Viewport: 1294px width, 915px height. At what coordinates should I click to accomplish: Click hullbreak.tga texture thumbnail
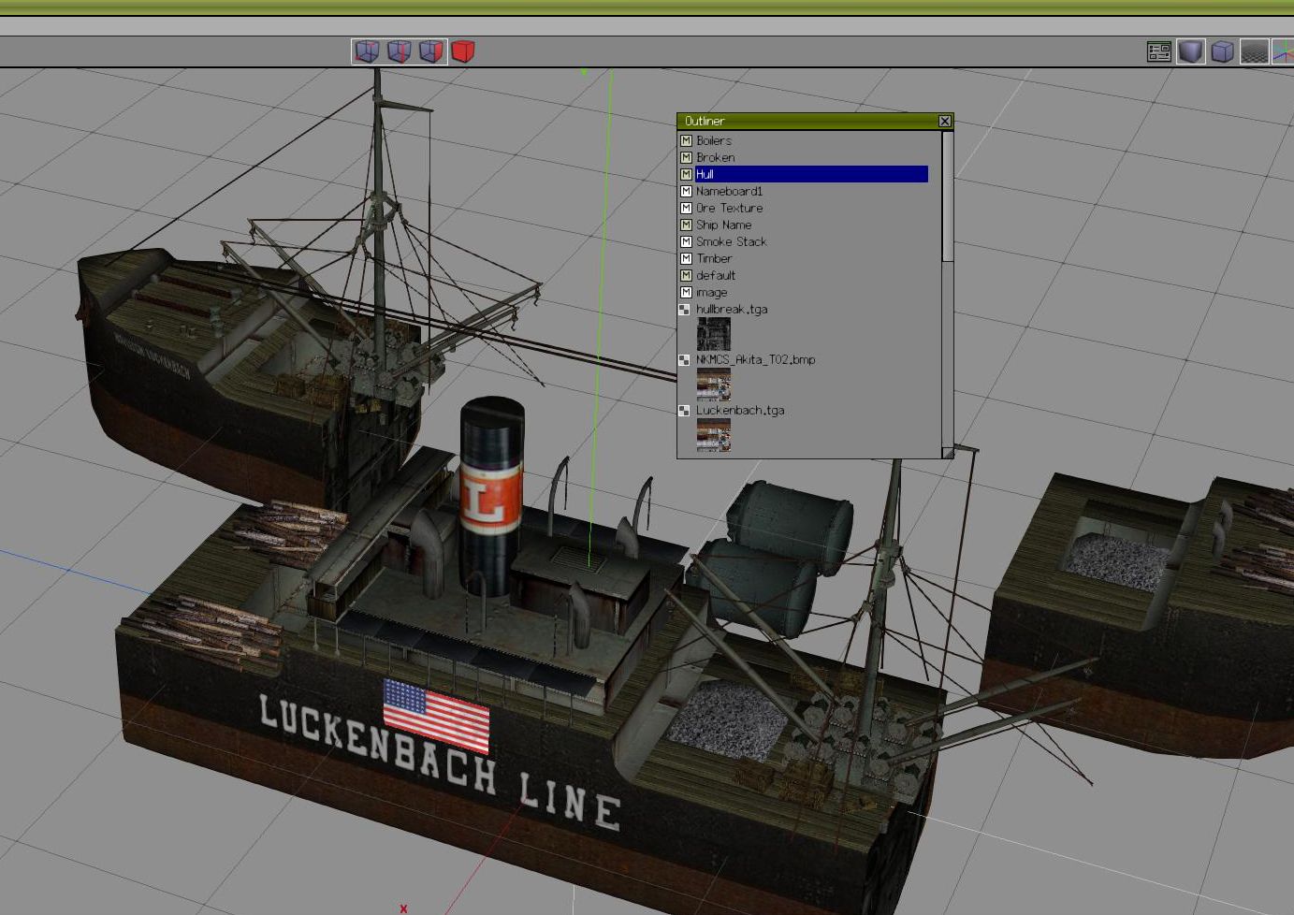[714, 334]
